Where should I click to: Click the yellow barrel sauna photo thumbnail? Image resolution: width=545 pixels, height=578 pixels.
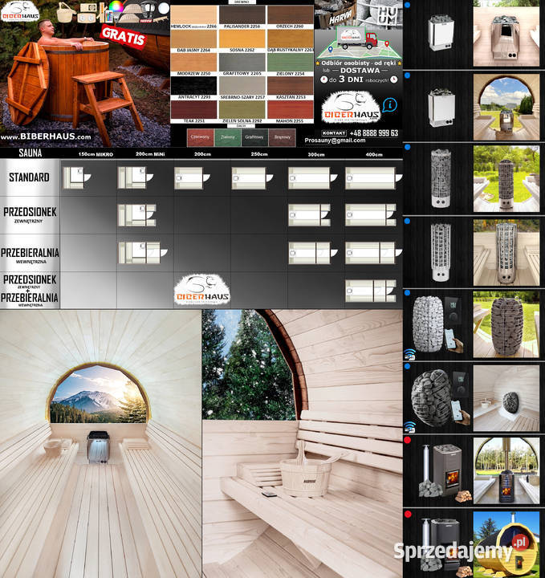[506, 542]
